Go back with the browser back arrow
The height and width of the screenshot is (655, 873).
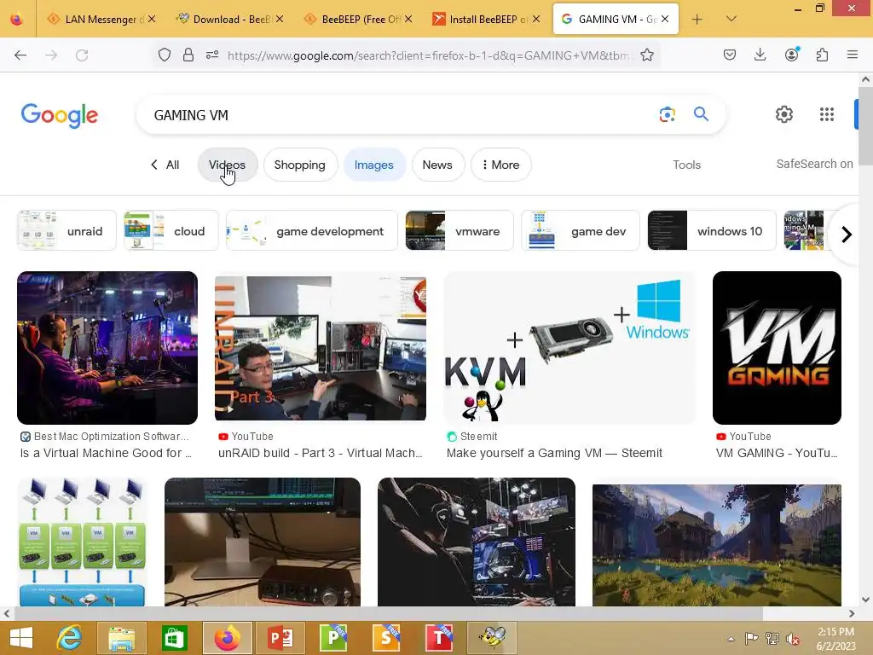pos(20,55)
